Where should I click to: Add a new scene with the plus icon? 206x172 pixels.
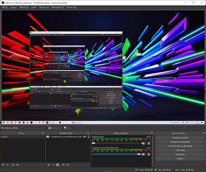click(3, 165)
